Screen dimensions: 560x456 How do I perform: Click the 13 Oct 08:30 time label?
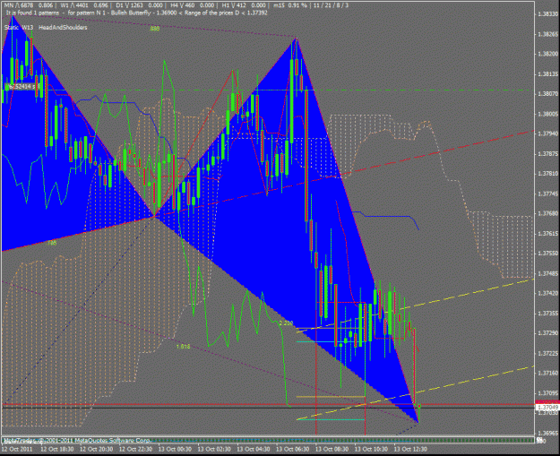[332, 449]
